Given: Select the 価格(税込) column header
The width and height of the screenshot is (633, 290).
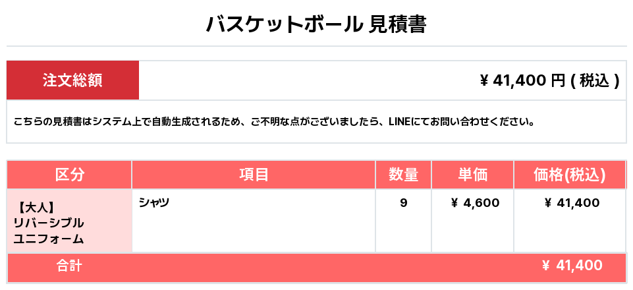Looking at the screenshot, I should tap(569, 175).
